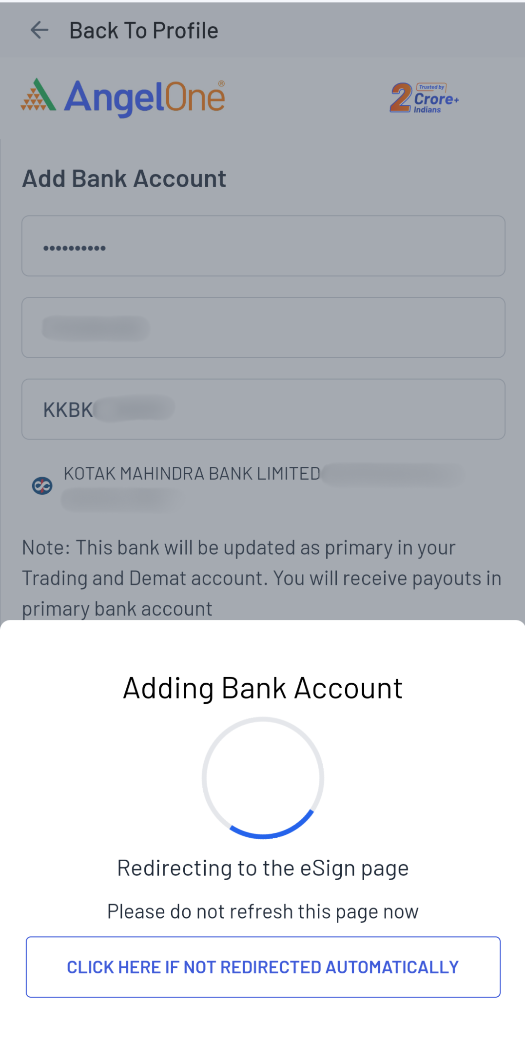Click the "Redirecting to the eSign page" message
525x1043 pixels.
[x=263, y=868]
